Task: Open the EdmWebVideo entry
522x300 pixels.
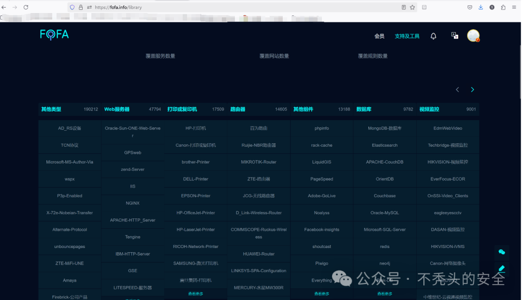Action: 448,128
